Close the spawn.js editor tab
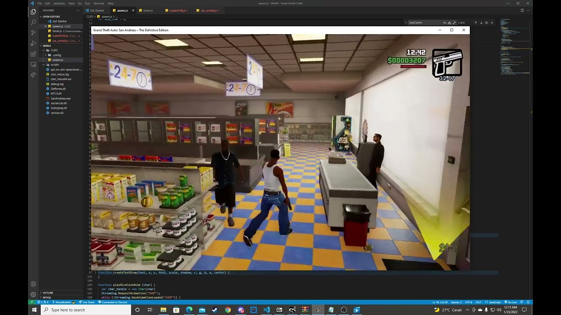Image resolution: width=561 pixels, height=315 pixels. tap(133, 10)
